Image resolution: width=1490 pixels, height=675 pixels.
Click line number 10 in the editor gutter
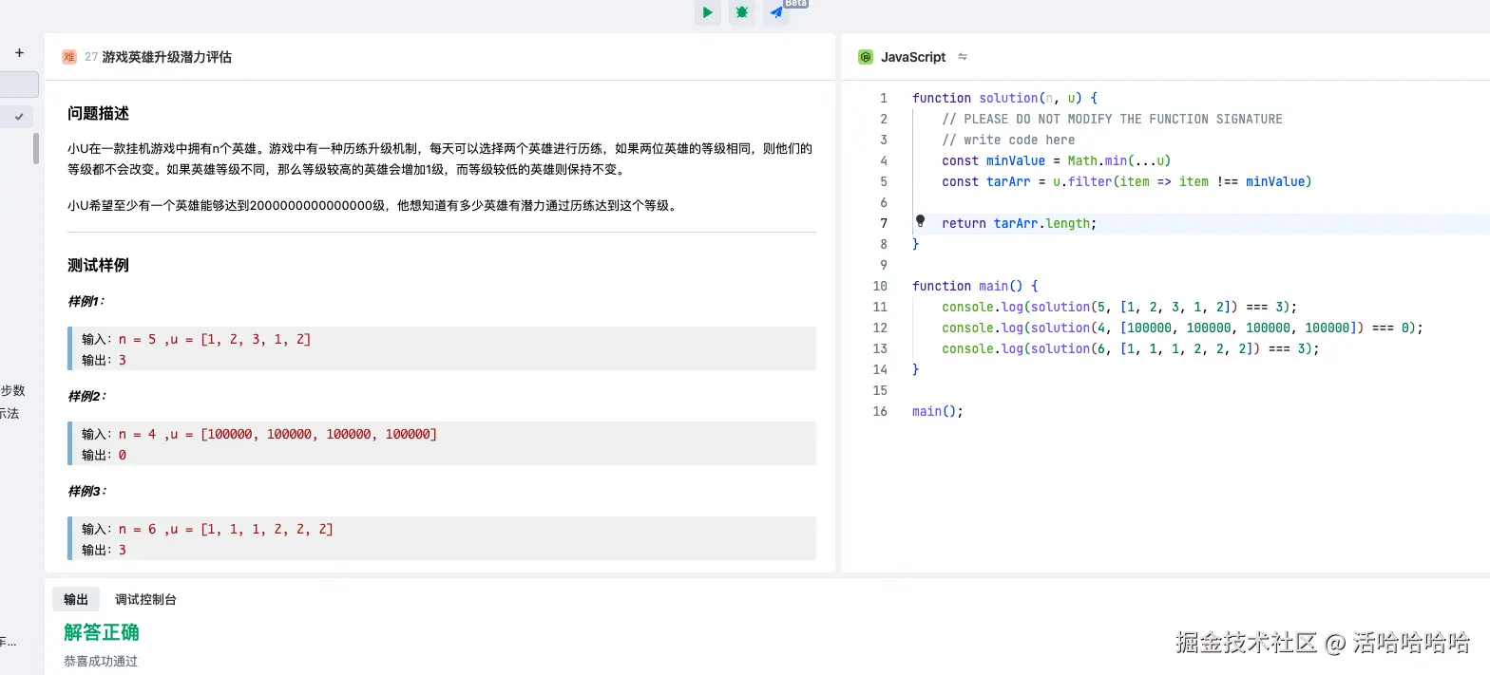pyautogui.click(x=880, y=286)
